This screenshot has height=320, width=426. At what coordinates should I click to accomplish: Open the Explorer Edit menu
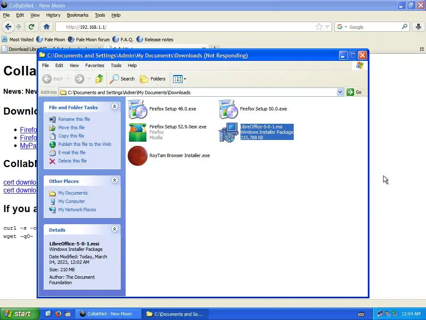pos(59,65)
